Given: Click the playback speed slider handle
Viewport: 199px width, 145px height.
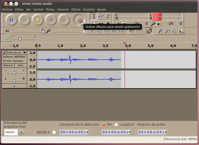Looking at the screenshot, I should [x=20, y=39].
